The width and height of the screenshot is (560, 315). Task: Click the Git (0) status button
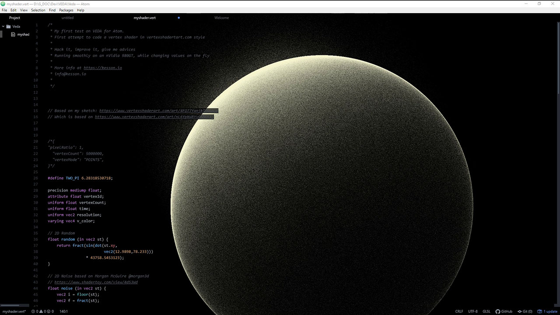[525, 311]
